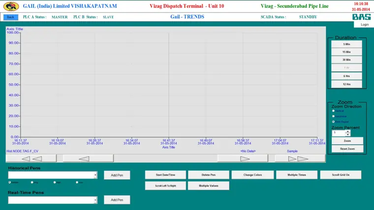Click the Login button
This screenshot has width=374, height=210.
(365, 25)
